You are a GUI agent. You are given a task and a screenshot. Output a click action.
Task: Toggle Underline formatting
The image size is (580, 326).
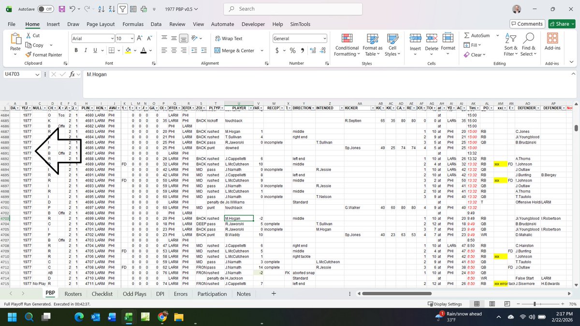95,51
